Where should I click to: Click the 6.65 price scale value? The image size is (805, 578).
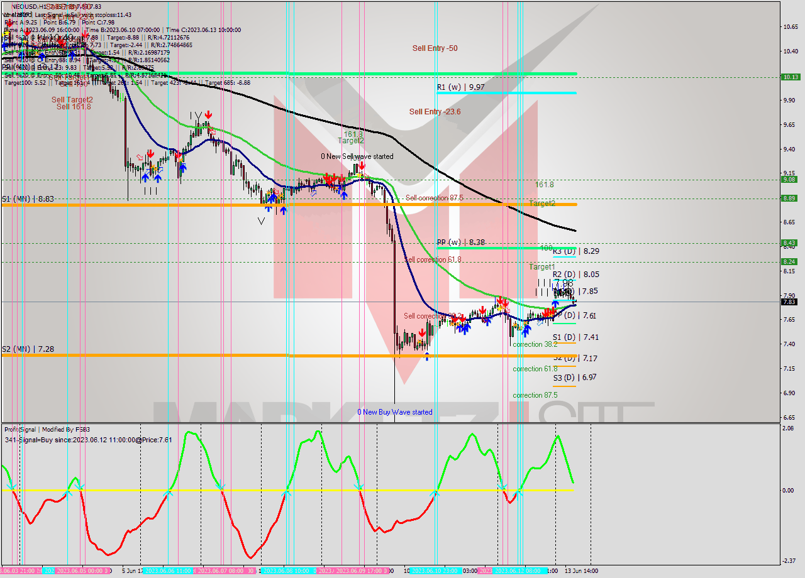point(791,417)
